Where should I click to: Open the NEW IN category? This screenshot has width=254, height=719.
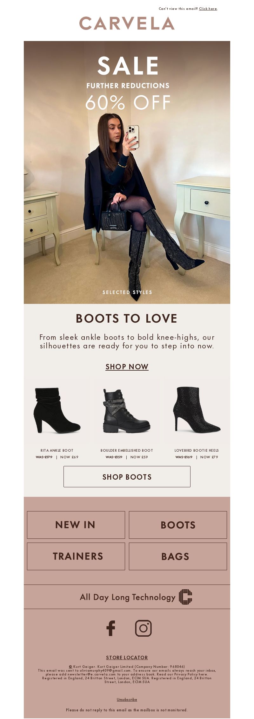coord(76,525)
